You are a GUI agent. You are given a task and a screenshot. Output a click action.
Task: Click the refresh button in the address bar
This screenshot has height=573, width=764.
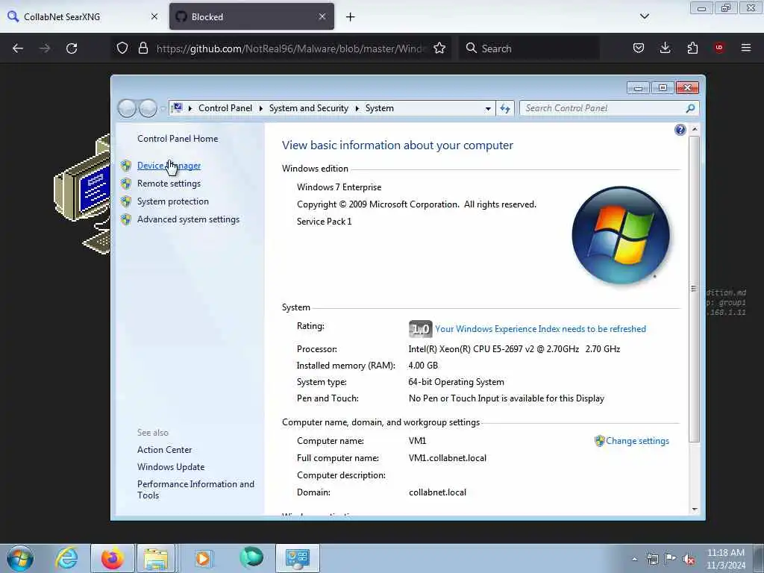click(x=505, y=109)
